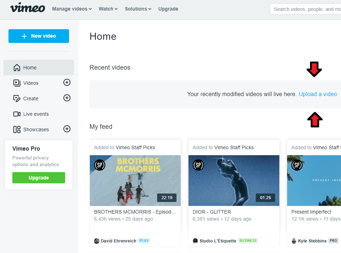Click the Vimeo Pro heading
Image resolution: width=341 pixels, height=253 pixels.
(26, 148)
